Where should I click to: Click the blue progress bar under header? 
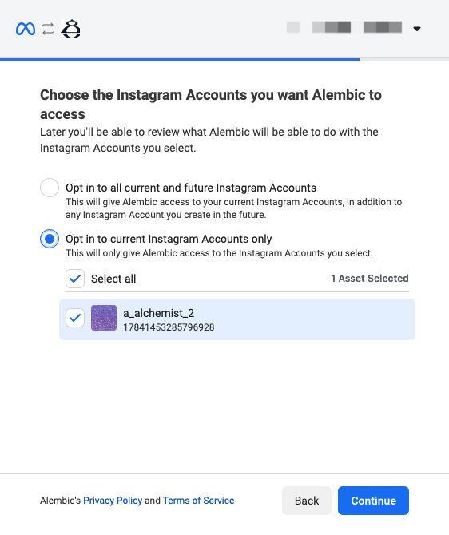click(180, 60)
